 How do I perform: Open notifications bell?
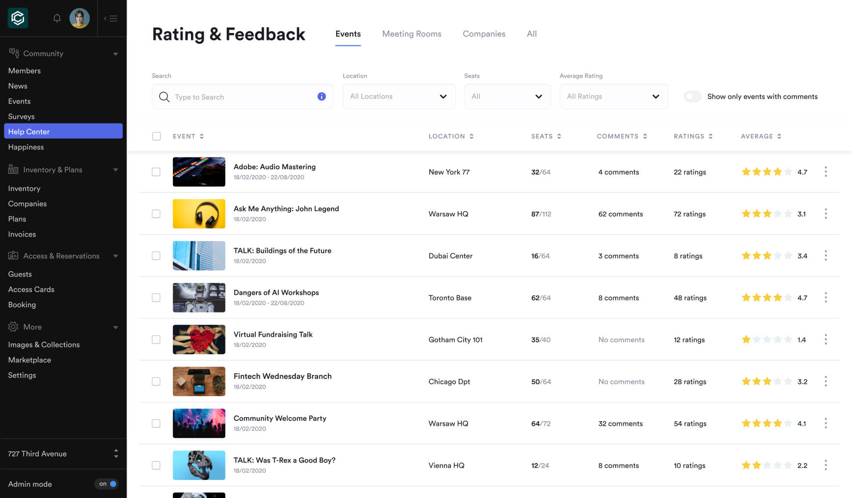click(57, 18)
